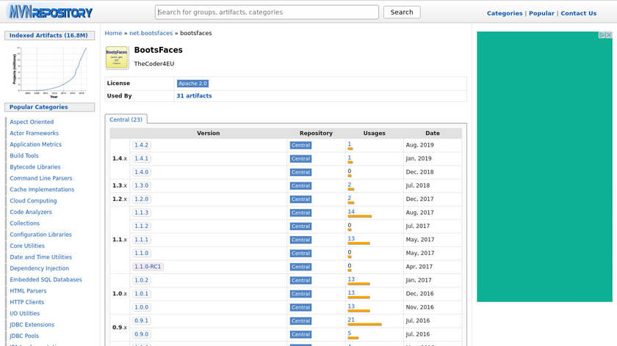Image resolution: width=617 pixels, height=346 pixels.
Task: Open the Indexed Artifacts (16.8M) header link
Action: [48, 35]
